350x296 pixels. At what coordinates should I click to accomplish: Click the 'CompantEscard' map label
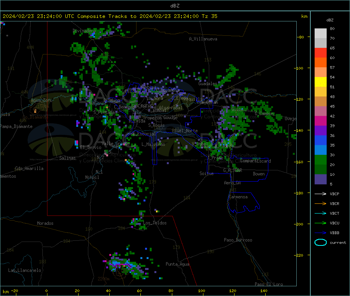255,161
